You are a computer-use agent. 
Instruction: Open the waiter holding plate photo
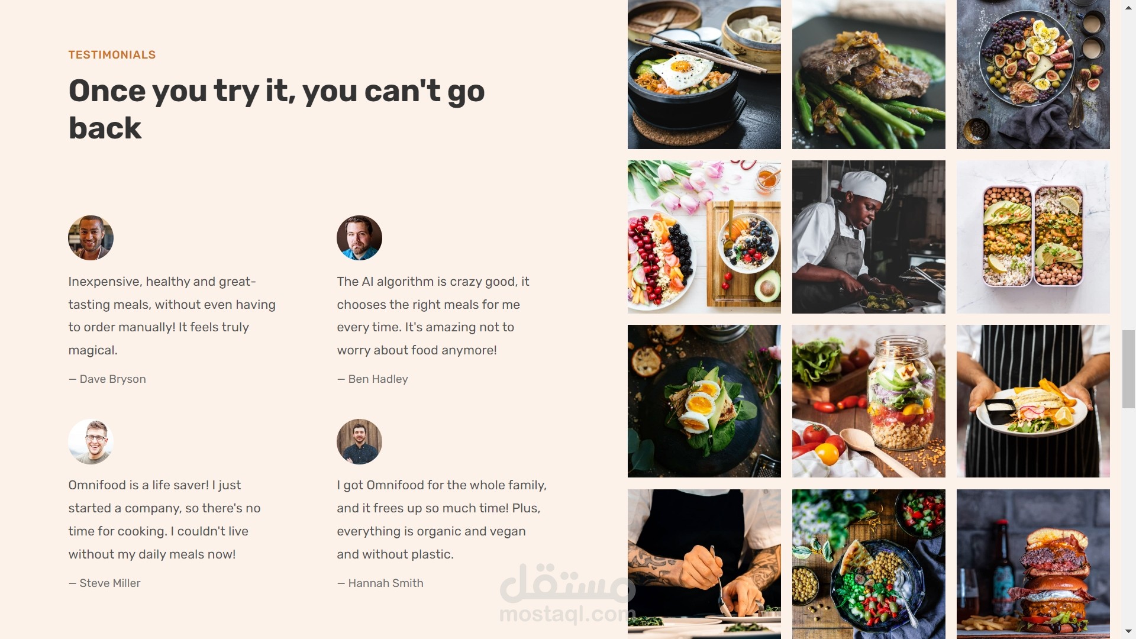point(1033,401)
